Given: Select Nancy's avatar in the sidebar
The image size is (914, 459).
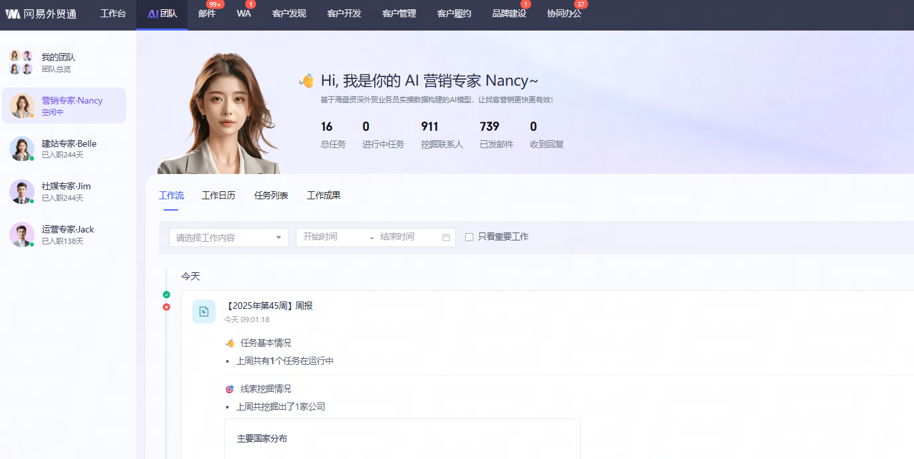Looking at the screenshot, I should click(21, 106).
